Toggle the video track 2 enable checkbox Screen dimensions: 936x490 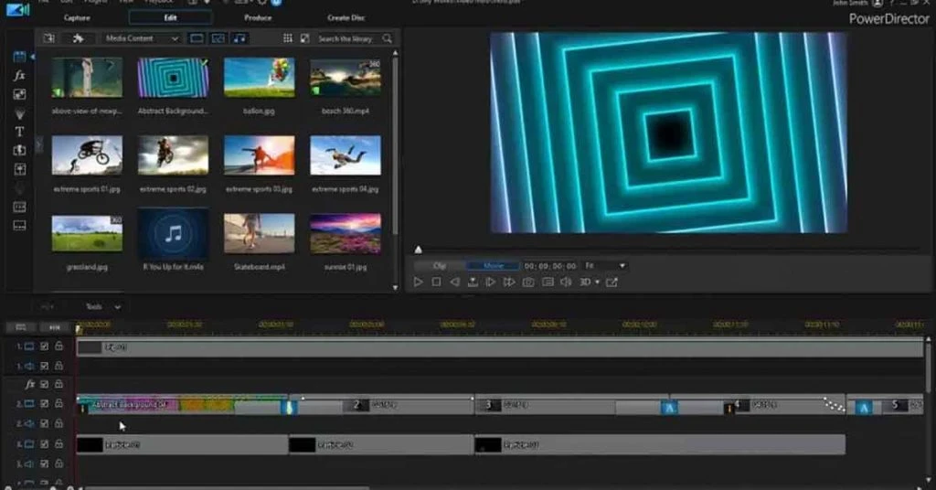[x=44, y=404]
